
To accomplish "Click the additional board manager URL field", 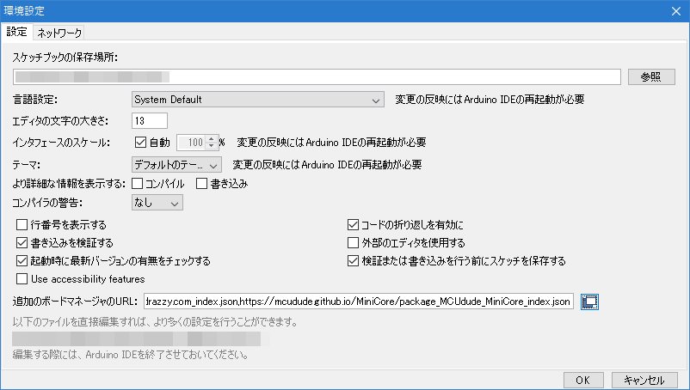I will click(x=359, y=302).
